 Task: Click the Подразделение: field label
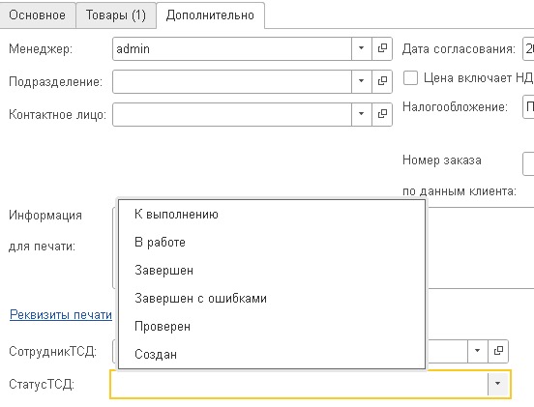[55, 81]
